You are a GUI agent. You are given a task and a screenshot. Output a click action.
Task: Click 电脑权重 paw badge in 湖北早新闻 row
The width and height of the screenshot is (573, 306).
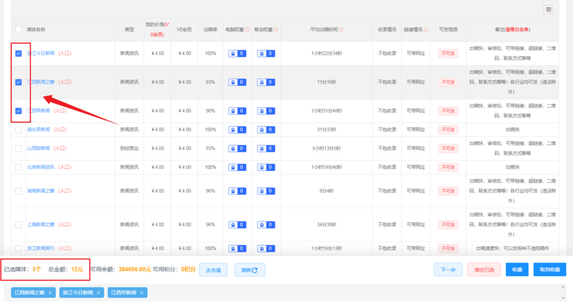(237, 130)
